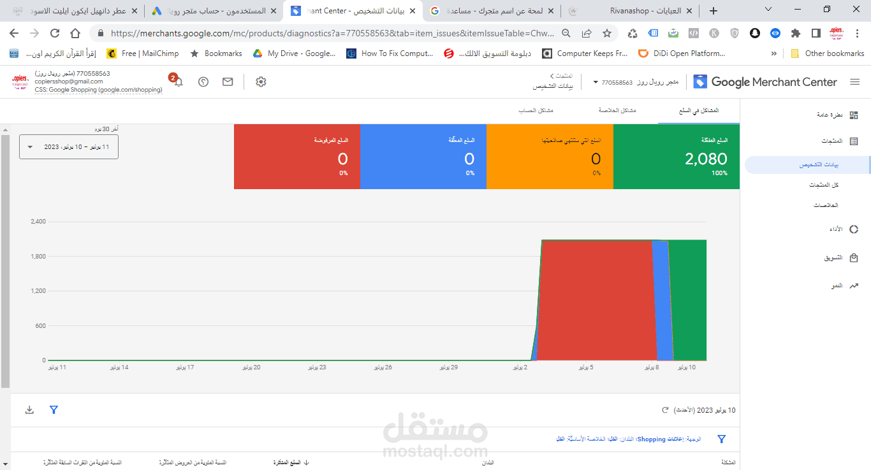871x470 pixels.
Task: Open the settings gear icon
Action: pyautogui.click(x=261, y=82)
